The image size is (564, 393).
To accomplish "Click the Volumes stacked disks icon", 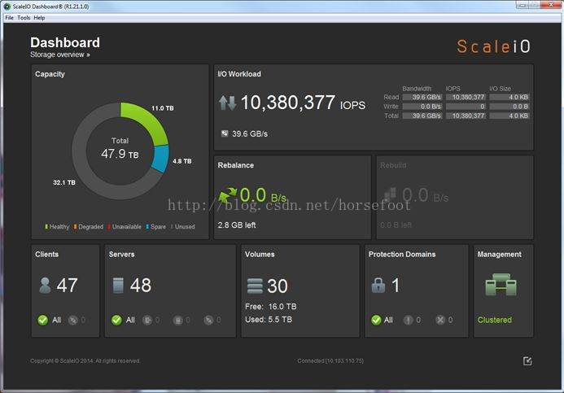I will click(x=255, y=286).
